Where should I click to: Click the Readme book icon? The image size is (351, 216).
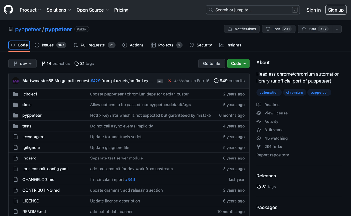259,105
